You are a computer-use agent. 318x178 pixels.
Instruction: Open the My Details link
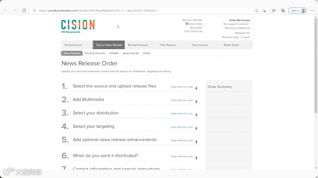[196, 28]
